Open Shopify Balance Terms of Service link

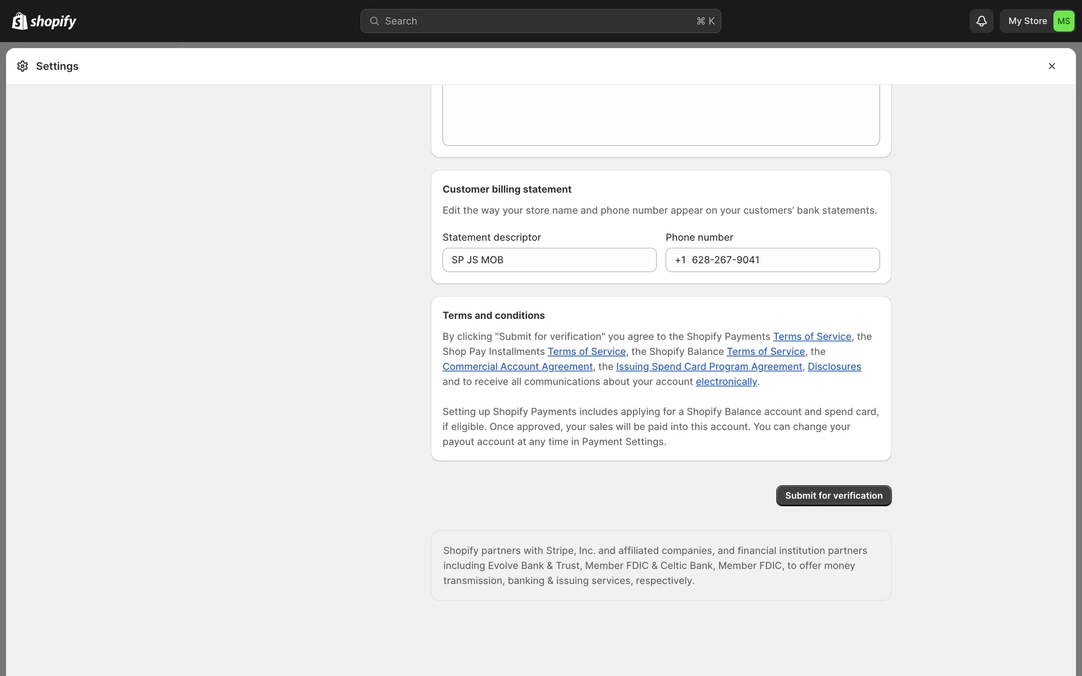765,352
